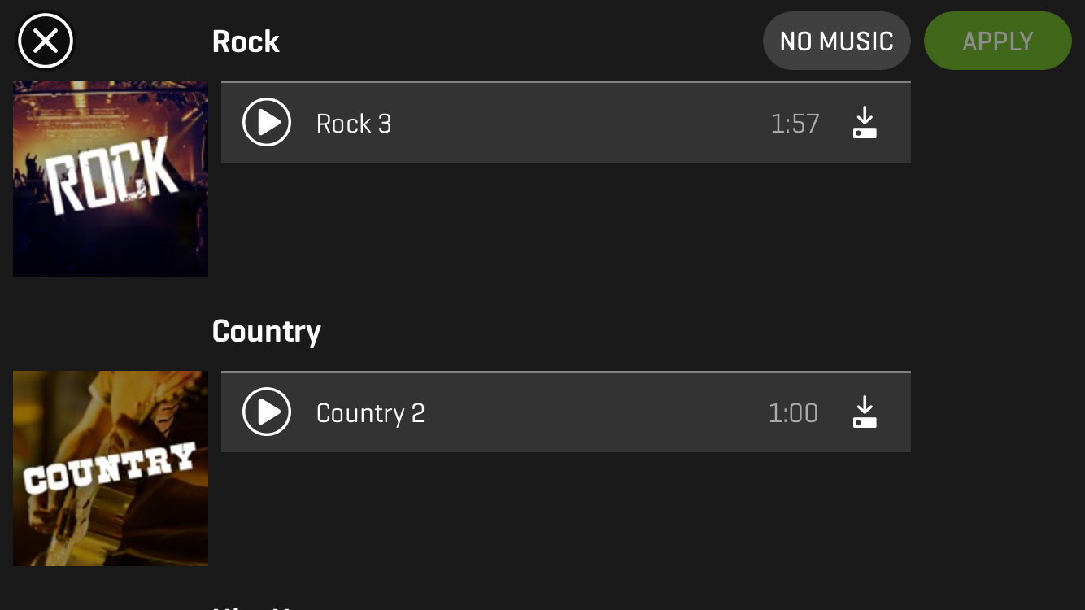This screenshot has width=1085, height=610.
Task: Close the music selection screen
Action: [x=46, y=41]
